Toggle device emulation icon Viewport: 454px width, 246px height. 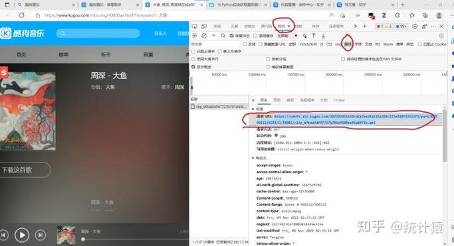click(204, 27)
